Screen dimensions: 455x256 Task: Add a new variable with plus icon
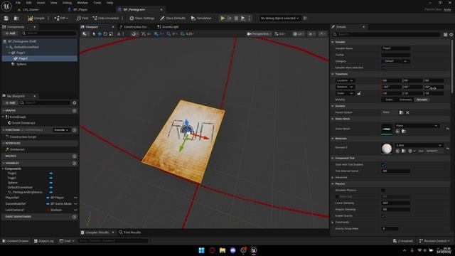point(74,163)
